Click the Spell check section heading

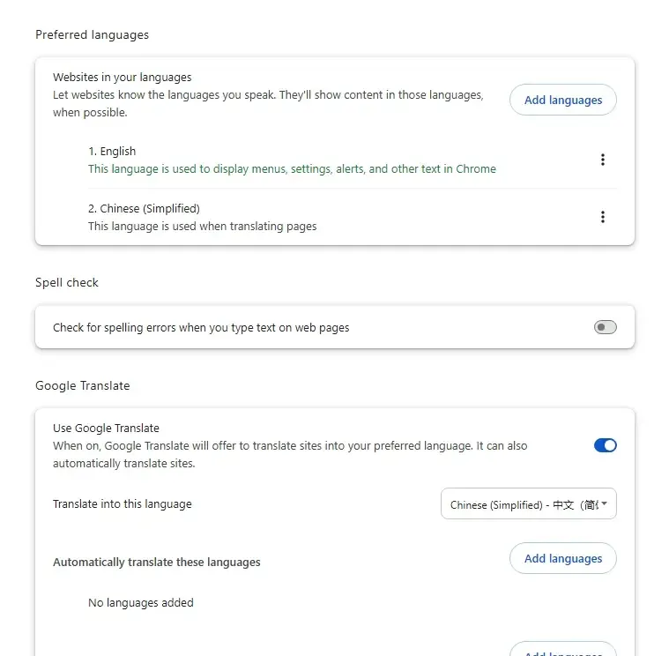coord(67,283)
